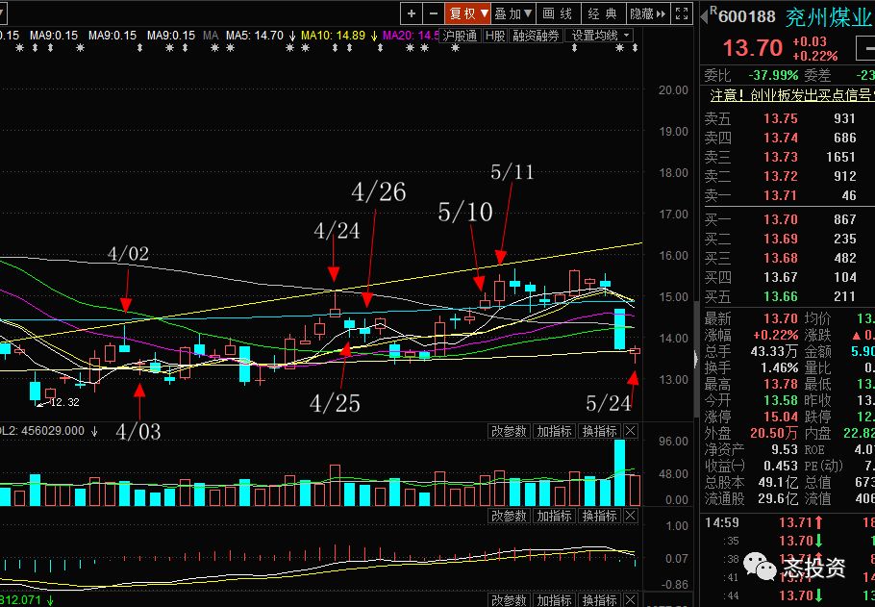Screen dimensions: 875x607
Task: Click 加指标 in the middle indicator panel
Action: [x=554, y=516]
